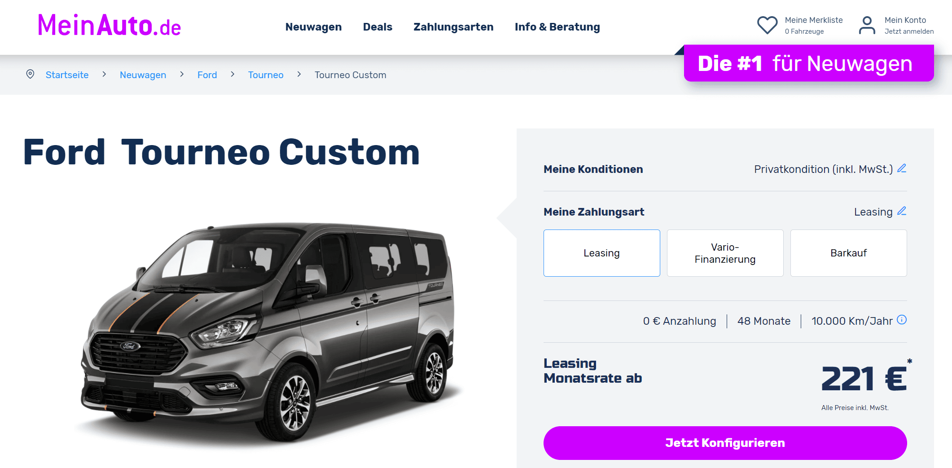The height and width of the screenshot is (468, 952).
Task: Open the Zahlungsarten menu
Action: click(x=453, y=27)
